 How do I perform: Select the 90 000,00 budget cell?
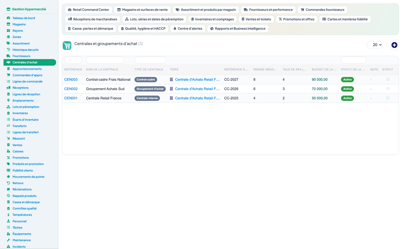[x=320, y=79]
